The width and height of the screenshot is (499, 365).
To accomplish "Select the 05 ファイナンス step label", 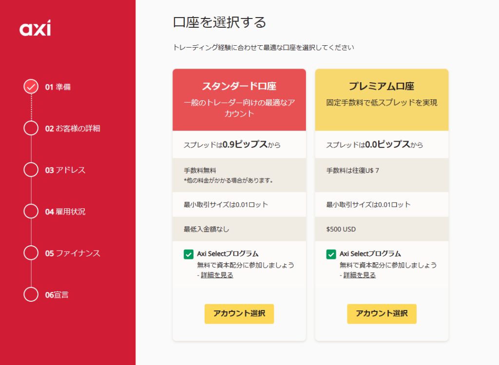I will 73,254.
